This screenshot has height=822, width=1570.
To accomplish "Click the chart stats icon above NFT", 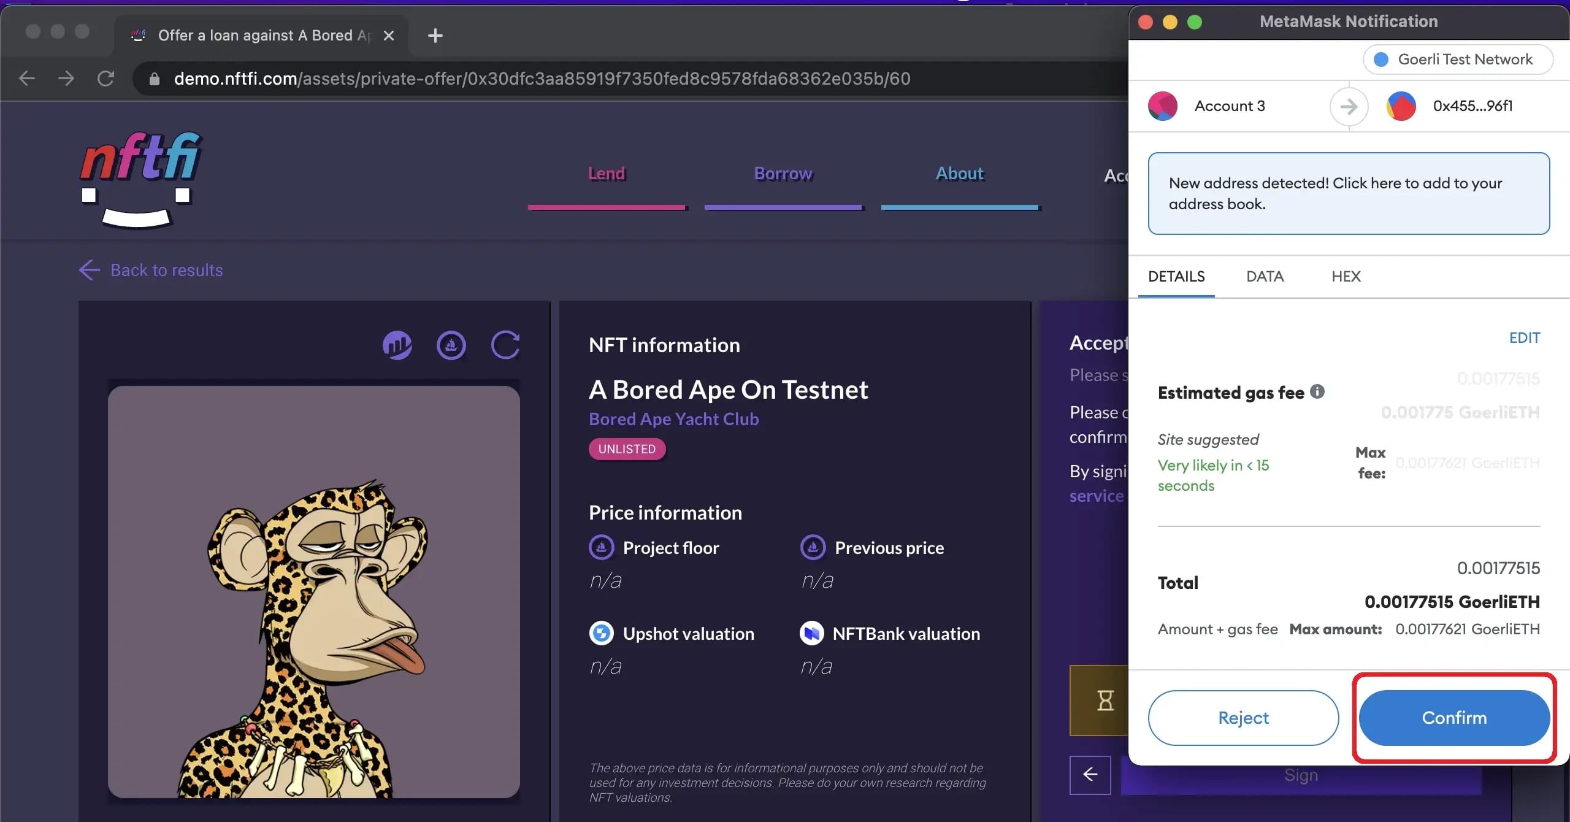I will click(397, 345).
